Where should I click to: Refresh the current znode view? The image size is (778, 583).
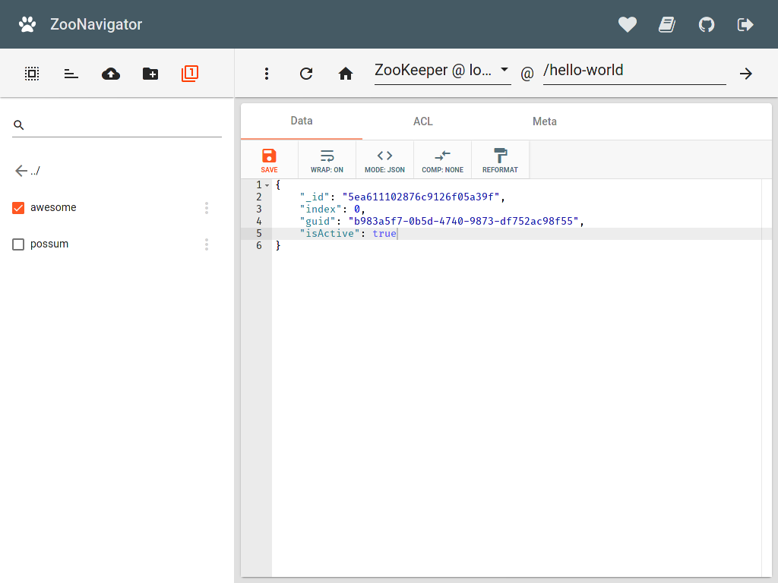pyautogui.click(x=306, y=73)
